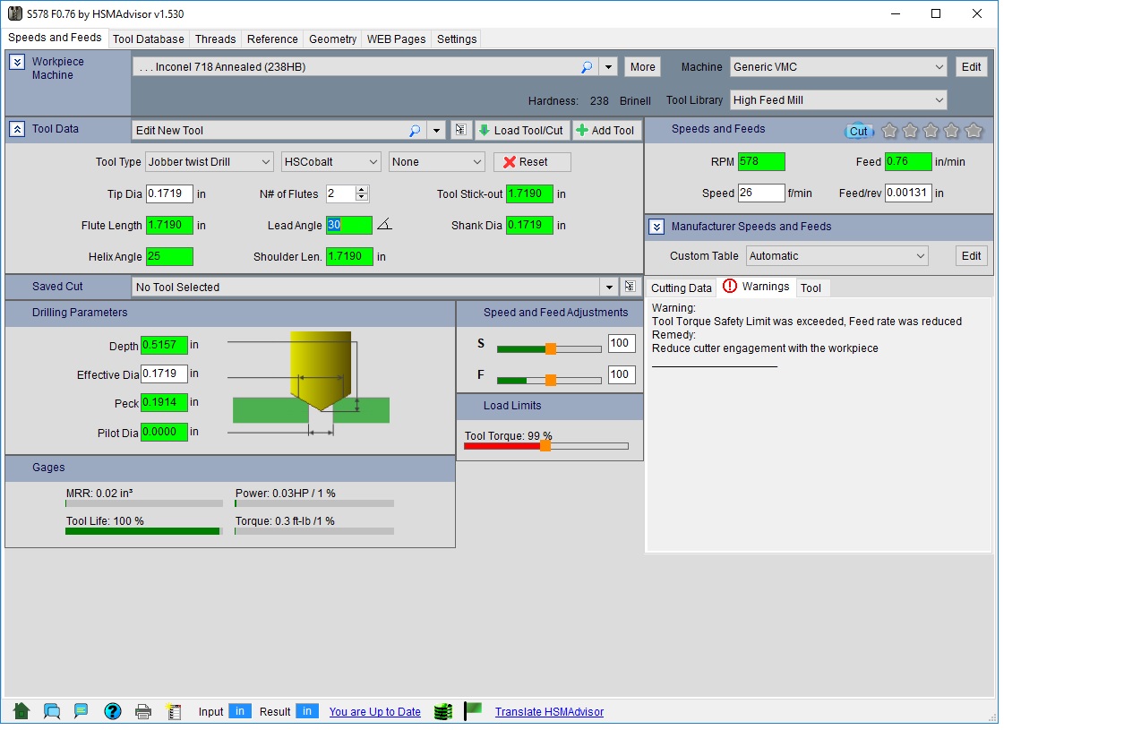The image size is (1141, 730).
Task: Open the Translate HSMAdvisor link
Action: pos(549,712)
